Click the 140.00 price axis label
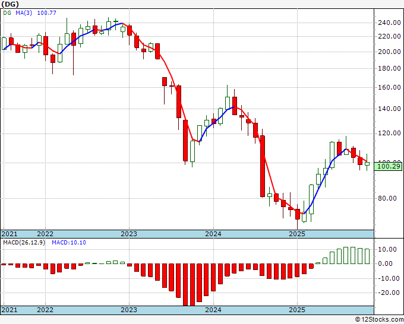Viewport: 404px width, 324px height. pos(389,109)
